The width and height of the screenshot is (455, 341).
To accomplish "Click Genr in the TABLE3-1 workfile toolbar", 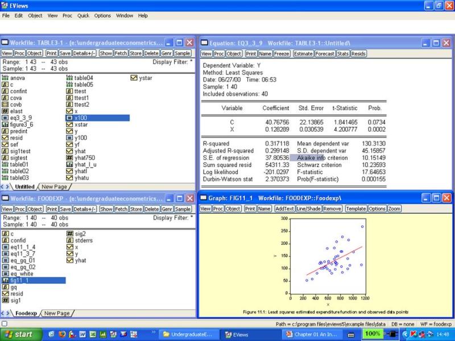I will click(167, 53).
